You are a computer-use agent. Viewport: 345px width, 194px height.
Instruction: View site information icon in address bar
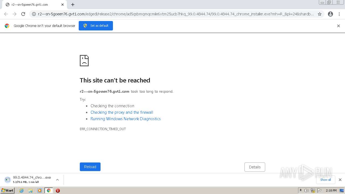tap(34, 14)
